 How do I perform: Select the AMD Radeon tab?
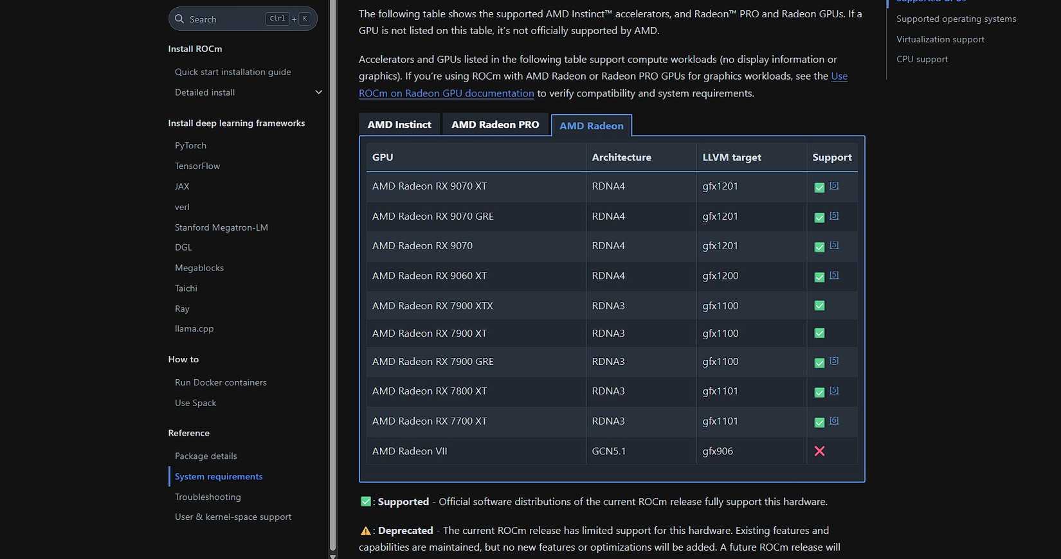[x=592, y=125]
